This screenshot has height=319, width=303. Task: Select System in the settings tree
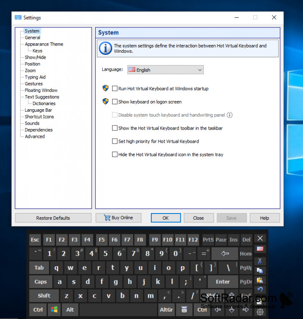click(x=32, y=31)
